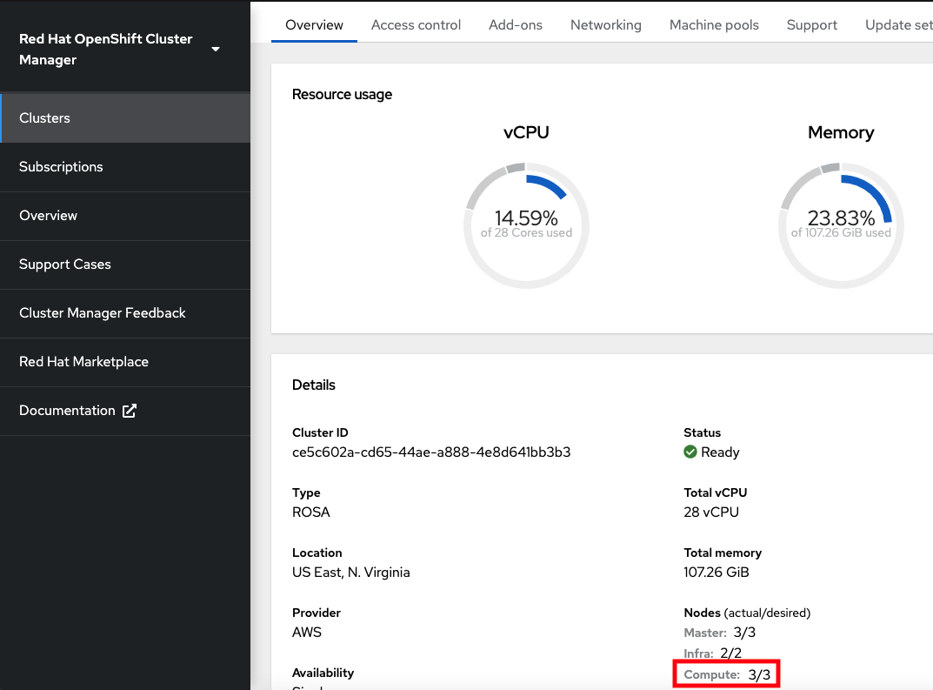The height and width of the screenshot is (690, 933).
Task: Open the Support tab
Action: click(811, 25)
